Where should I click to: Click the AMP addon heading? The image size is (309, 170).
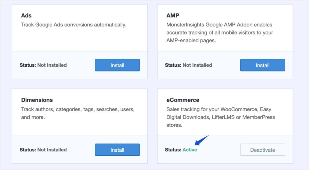click(x=172, y=15)
